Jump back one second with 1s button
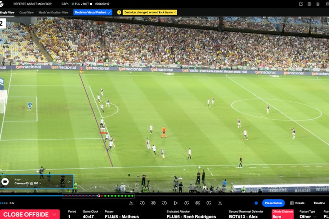 [131, 203]
